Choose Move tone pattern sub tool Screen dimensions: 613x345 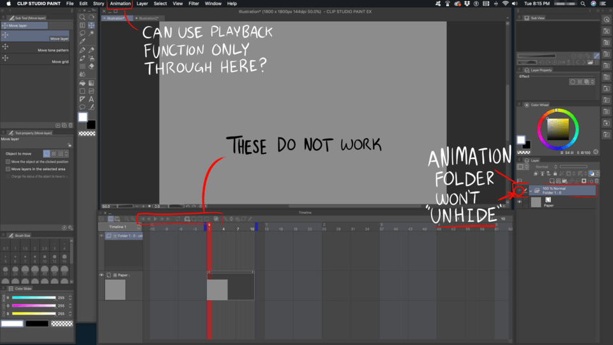click(35, 47)
